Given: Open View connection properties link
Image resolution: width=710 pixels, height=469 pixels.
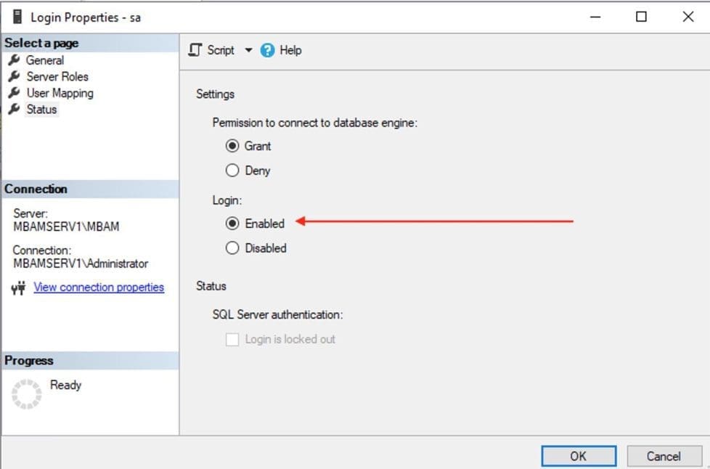Looking at the screenshot, I should pyautogui.click(x=99, y=287).
